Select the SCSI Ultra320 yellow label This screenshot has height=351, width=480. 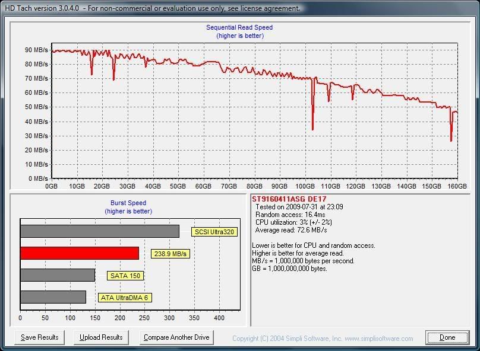214,232
